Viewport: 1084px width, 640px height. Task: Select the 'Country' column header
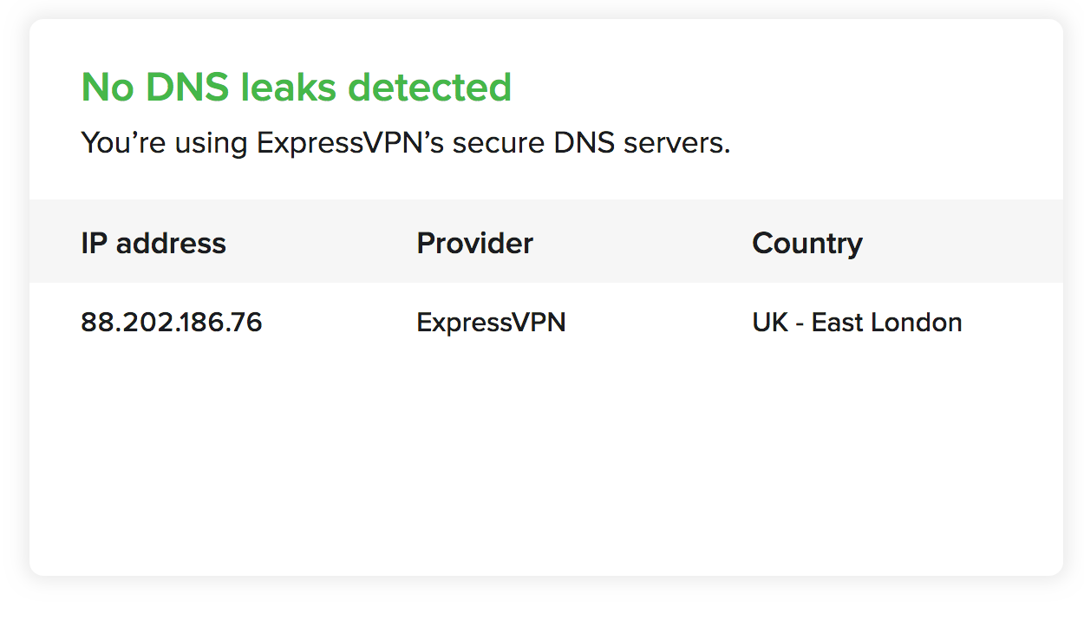806,244
